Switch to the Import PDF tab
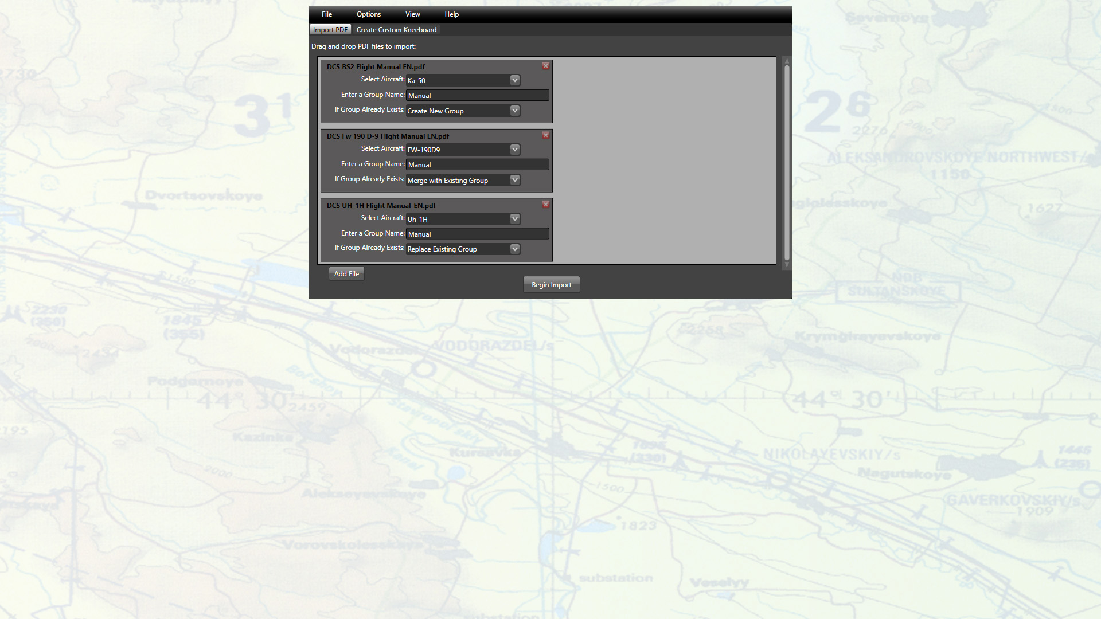 tap(330, 29)
